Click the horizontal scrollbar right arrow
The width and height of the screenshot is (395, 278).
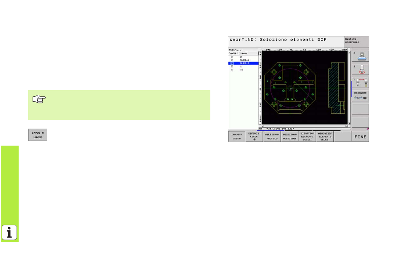347,126
